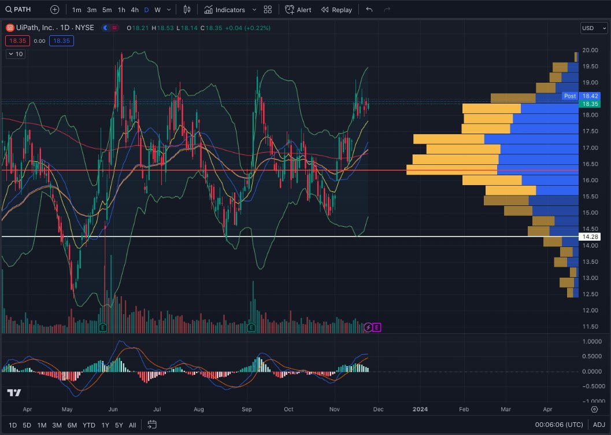Open the indicator templates grid icon
The height and width of the screenshot is (435, 611).
tap(268, 10)
